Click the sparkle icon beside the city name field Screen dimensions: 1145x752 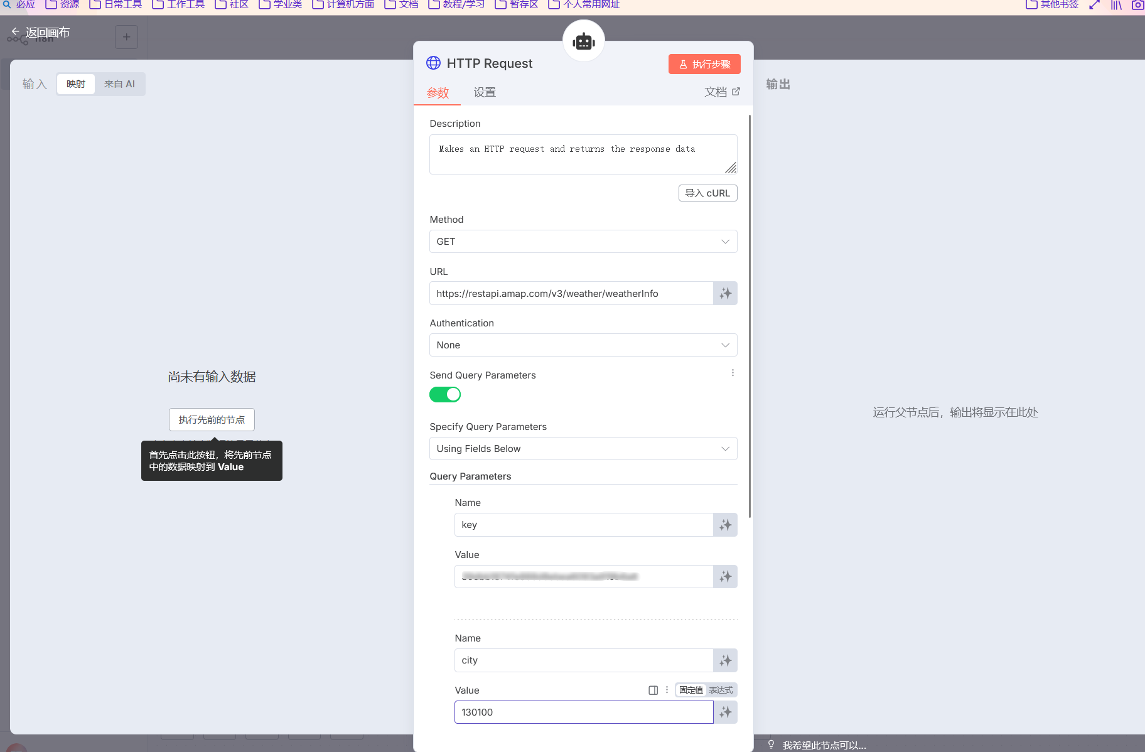click(725, 660)
